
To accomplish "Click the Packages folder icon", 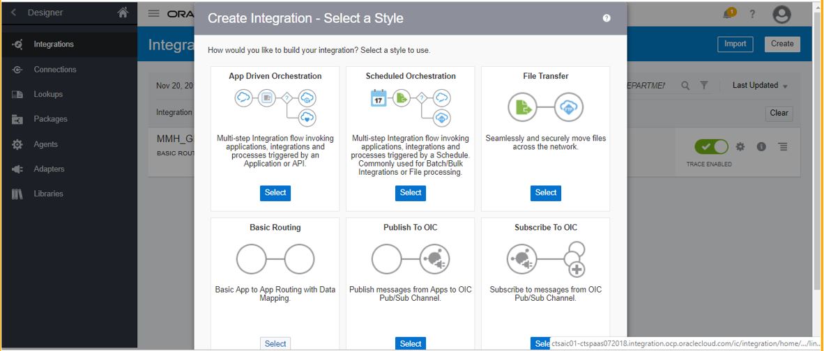I will (17, 119).
